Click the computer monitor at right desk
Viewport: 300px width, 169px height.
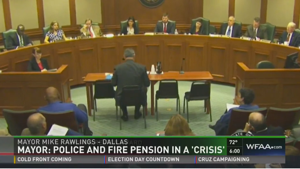292,60
